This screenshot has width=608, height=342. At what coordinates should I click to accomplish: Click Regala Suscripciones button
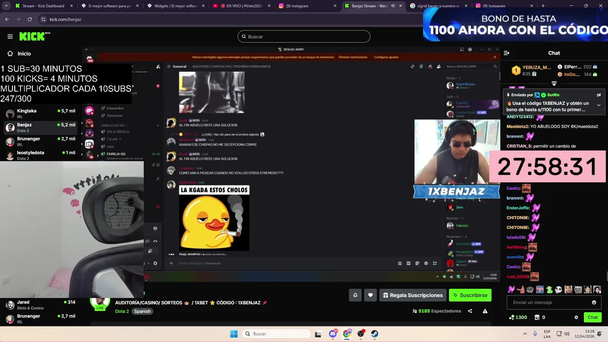[x=413, y=295]
